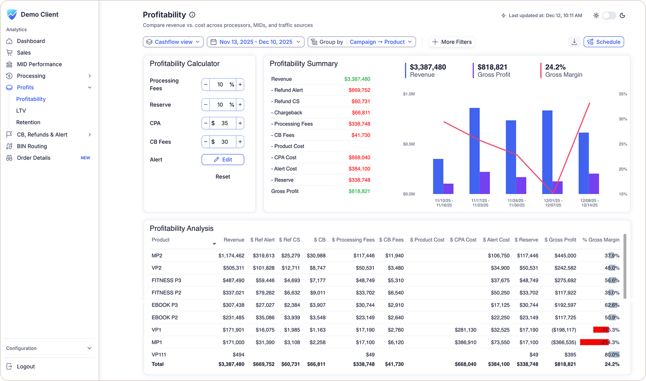Click the moon dark-mode icon
Screen dimensions: 646x381
pyautogui.click(x=622, y=16)
